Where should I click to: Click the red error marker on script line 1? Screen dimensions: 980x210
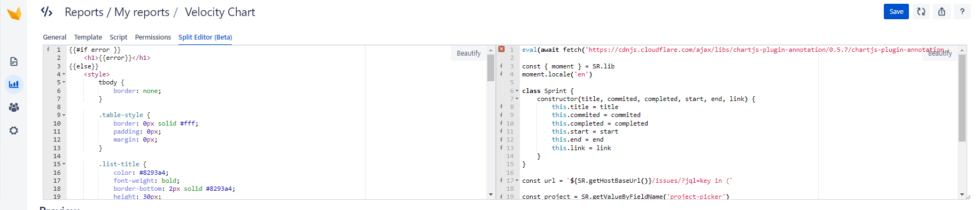pos(501,49)
